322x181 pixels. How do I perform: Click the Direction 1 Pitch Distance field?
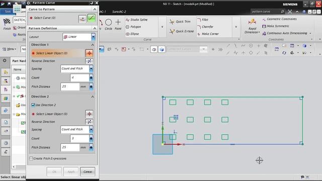click(x=70, y=86)
